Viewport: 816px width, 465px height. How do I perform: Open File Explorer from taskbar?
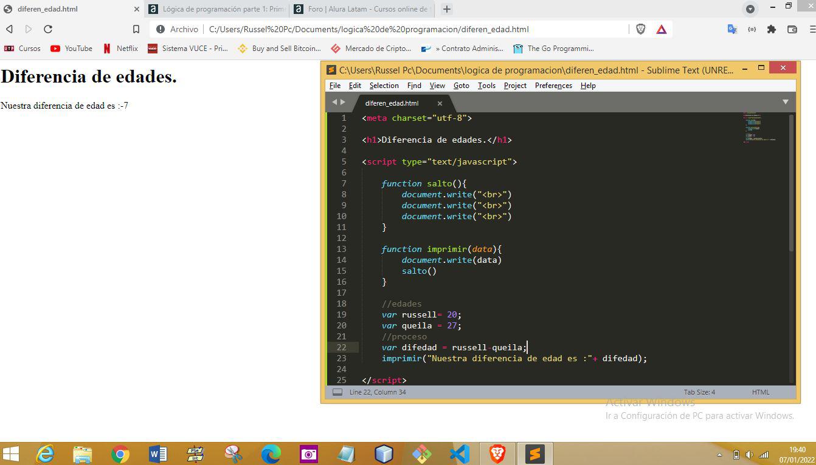click(x=83, y=453)
